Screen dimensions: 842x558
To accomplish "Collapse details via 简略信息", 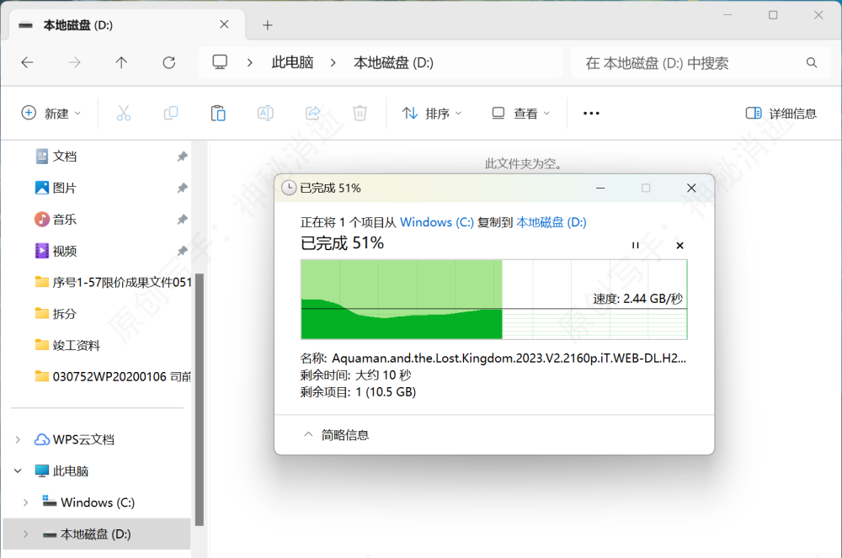I will [x=338, y=435].
